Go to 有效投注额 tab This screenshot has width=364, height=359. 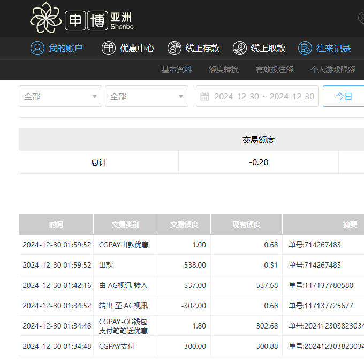pos(275,69)
